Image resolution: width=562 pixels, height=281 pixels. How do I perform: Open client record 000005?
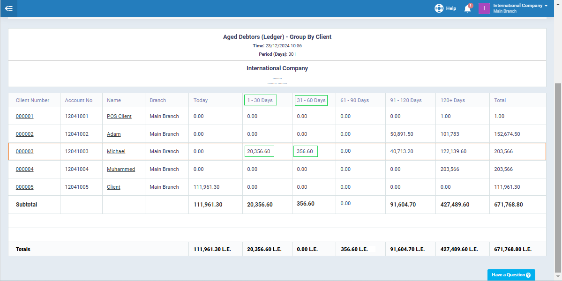pyautogui.click(x=24, y=187)
